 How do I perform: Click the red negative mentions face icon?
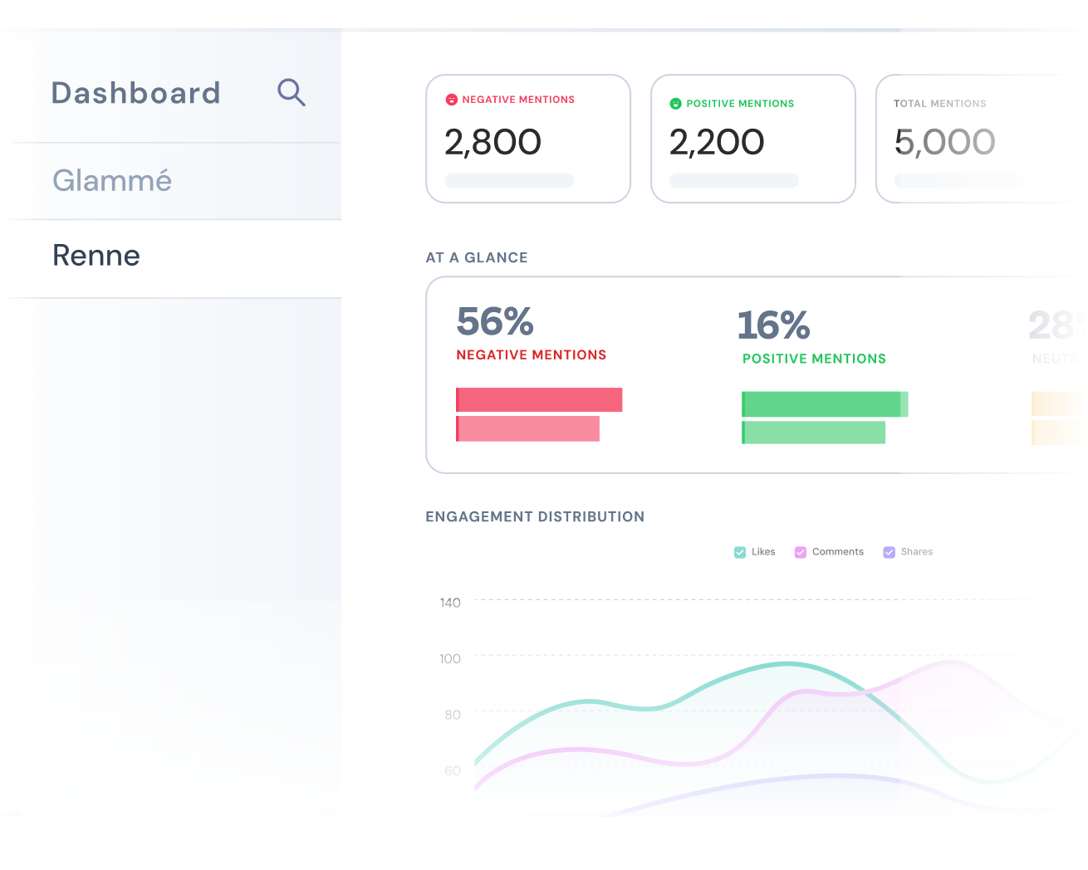[452, 100]
